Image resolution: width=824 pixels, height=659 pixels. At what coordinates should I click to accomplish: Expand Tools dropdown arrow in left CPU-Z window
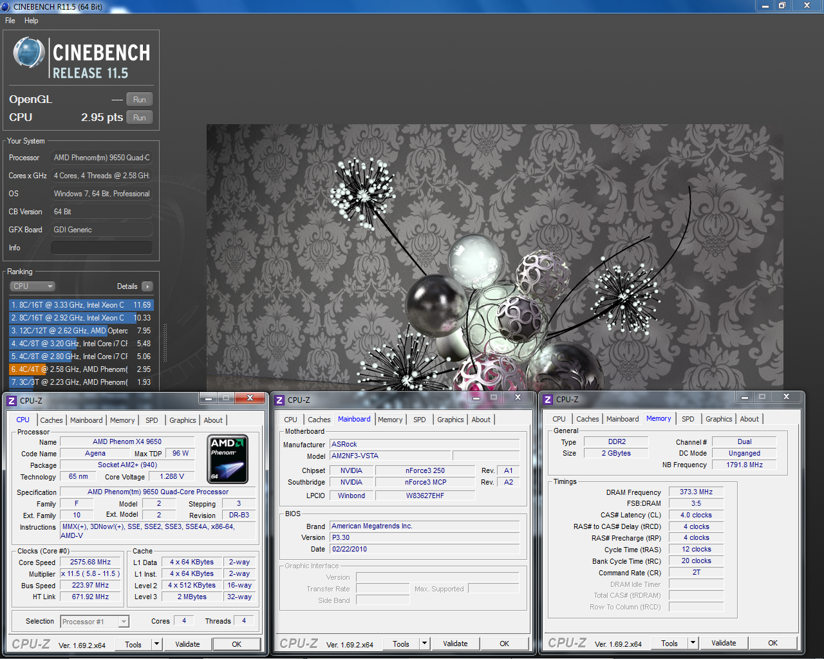156,644
